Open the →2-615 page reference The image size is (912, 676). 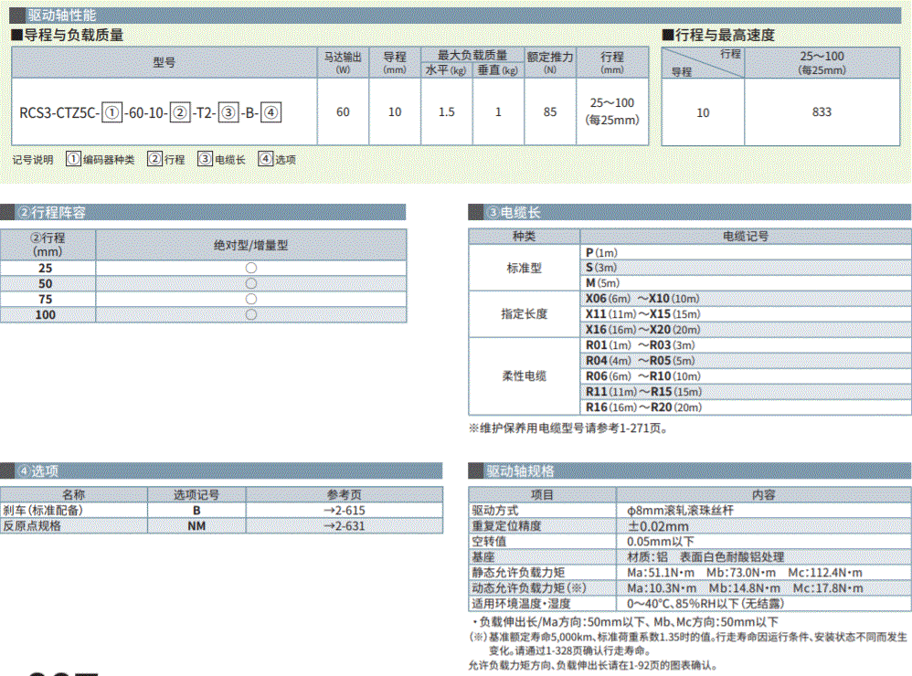(345, 511)
